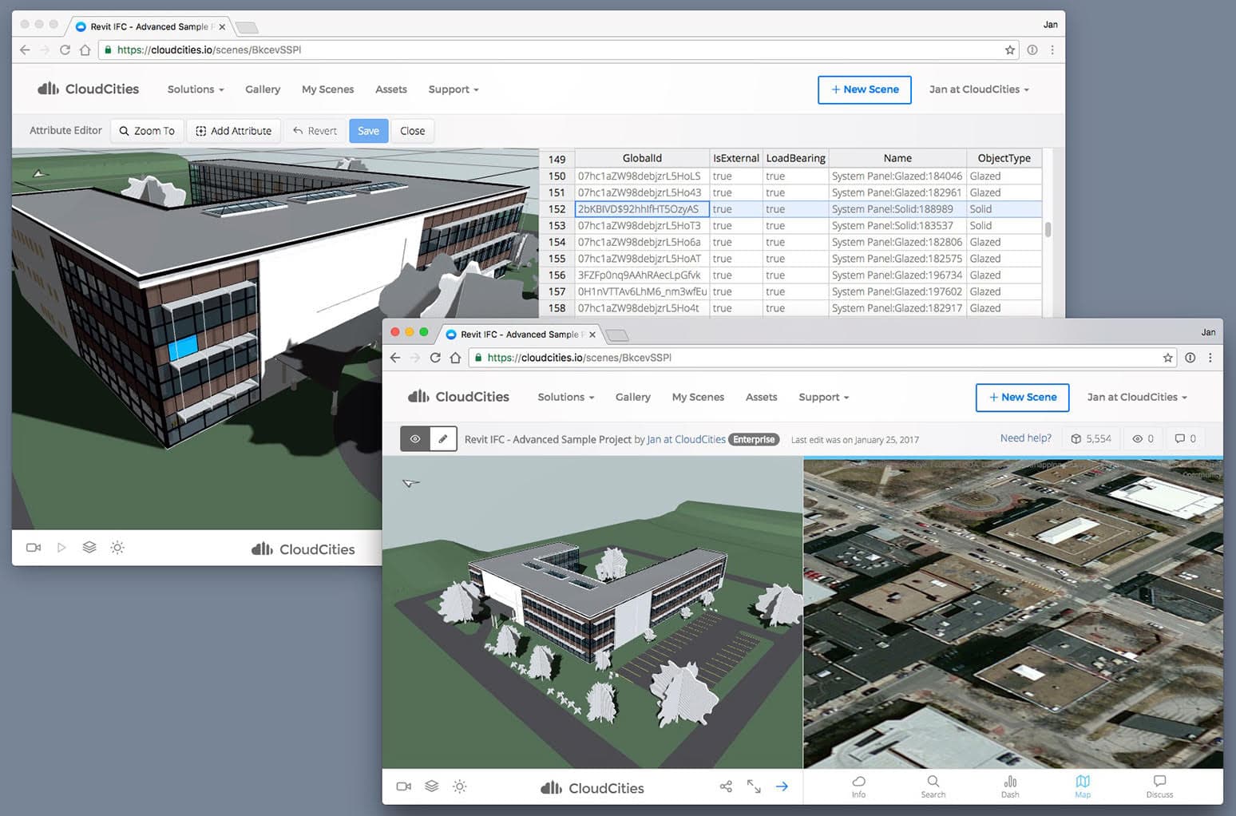Open Assets in attribute editor window
Screen dimensions: 1236x816
(391, 89)
